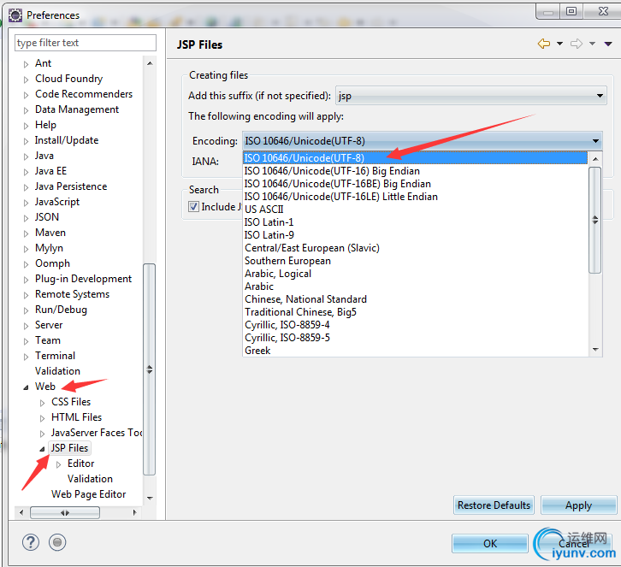The height and width of the screenshot is (567, 621).
Task: Select Team preference category
Action: [x=48, y=340]
